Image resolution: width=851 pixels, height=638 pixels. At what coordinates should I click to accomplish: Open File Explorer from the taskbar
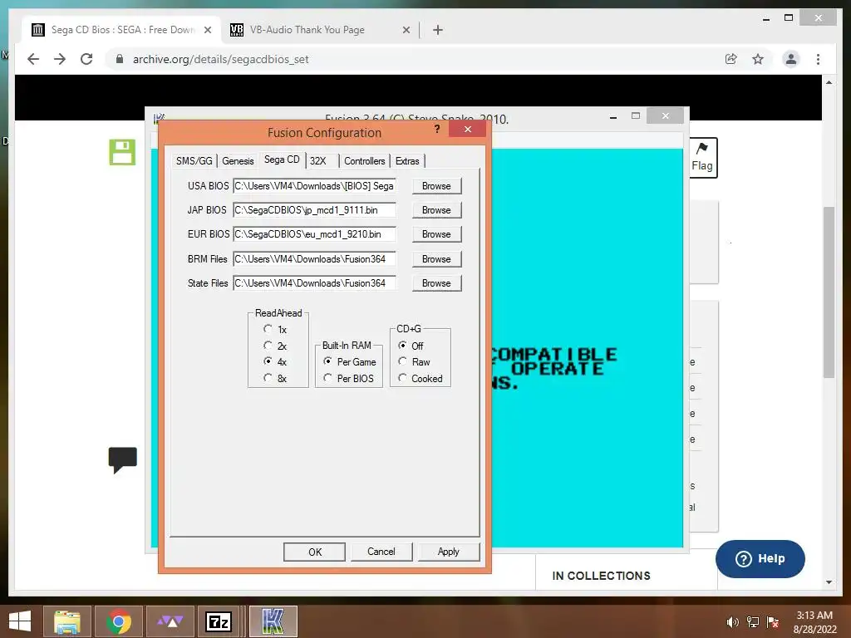tap(67, 621)
